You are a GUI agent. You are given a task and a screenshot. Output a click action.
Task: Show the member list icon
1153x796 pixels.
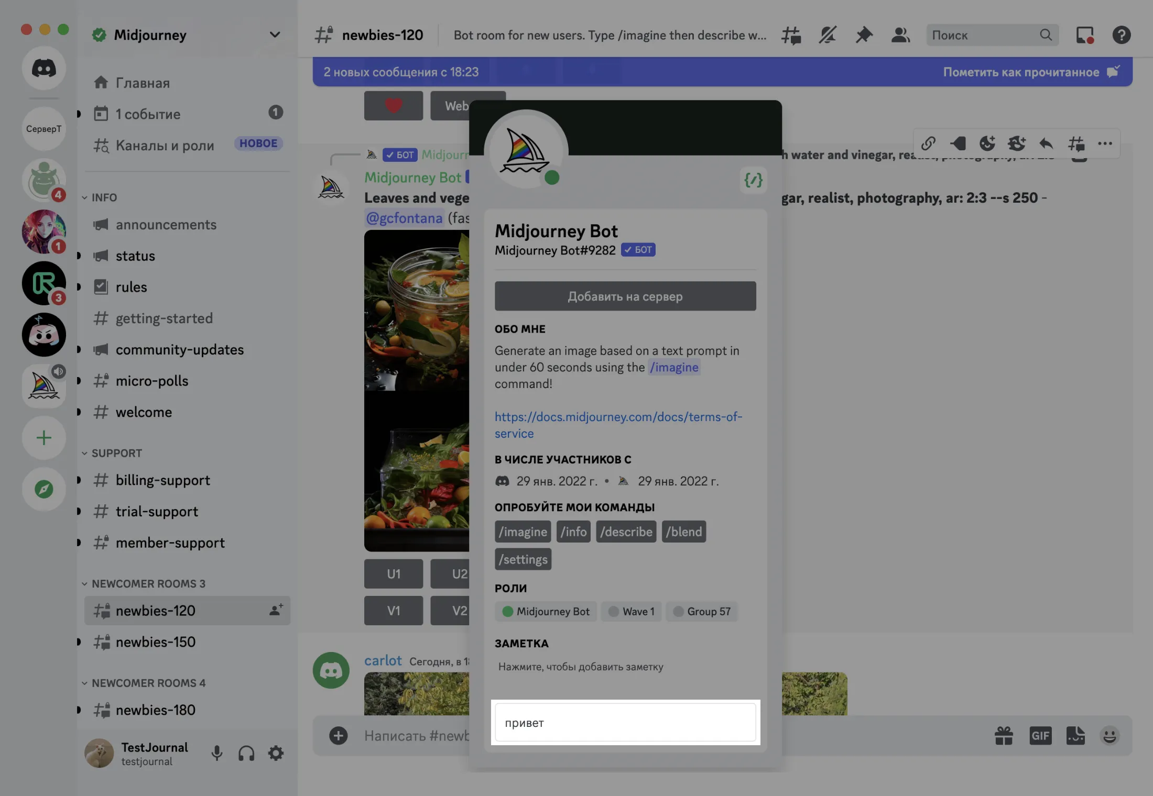pyautogui.click(x=900, y=35)
